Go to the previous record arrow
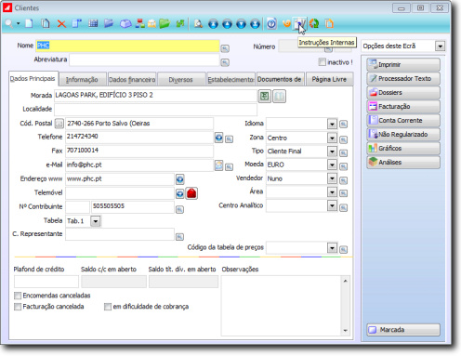The height and width of the screenshot is (356, 461). (227, 24)
